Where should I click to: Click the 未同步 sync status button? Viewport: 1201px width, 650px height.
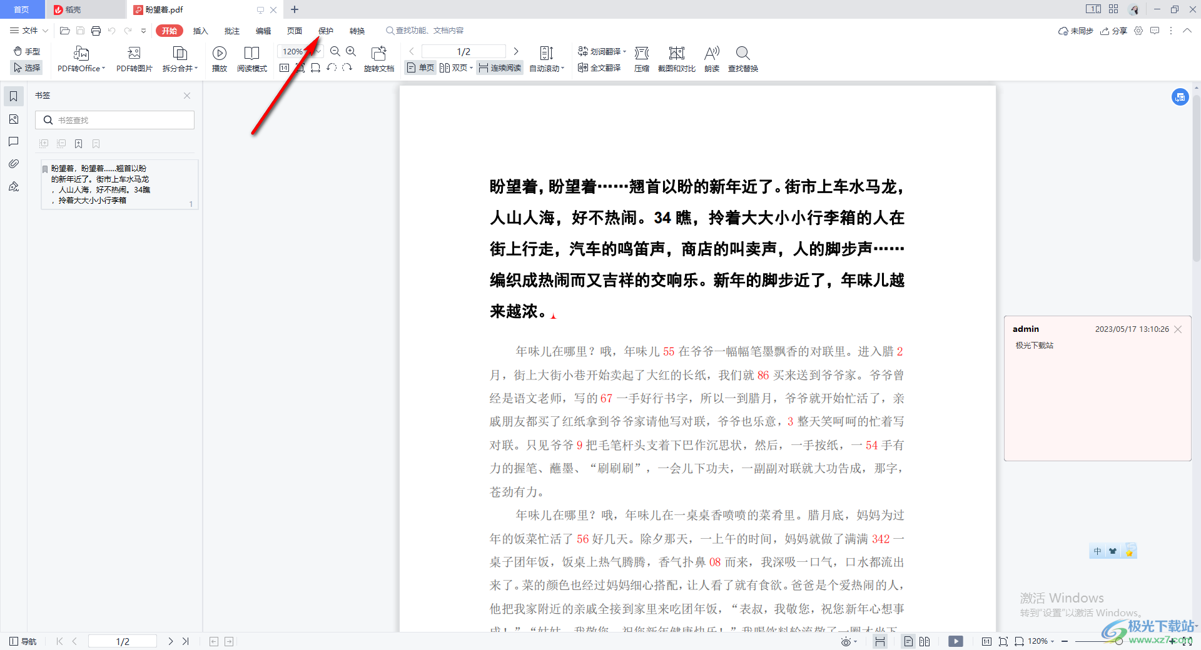point(1075,31)
